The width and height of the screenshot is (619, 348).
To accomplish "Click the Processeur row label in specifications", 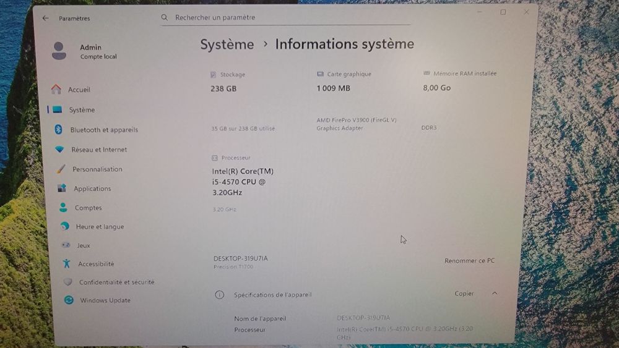I will click(x=249, y=329).
